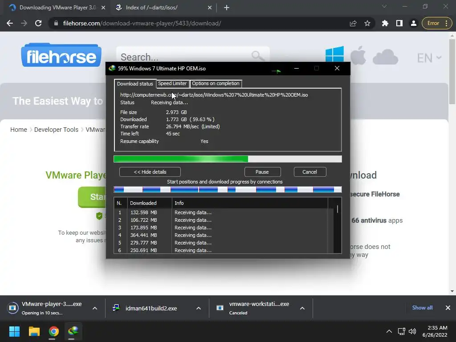Click the Info column header

coord(249,203)
